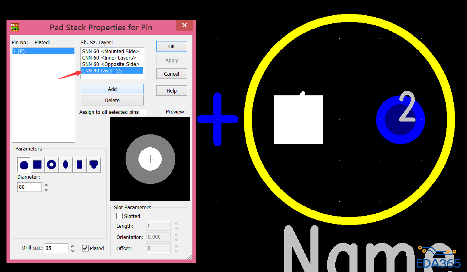Click the dialog resize grip corner

click(190, 257)
